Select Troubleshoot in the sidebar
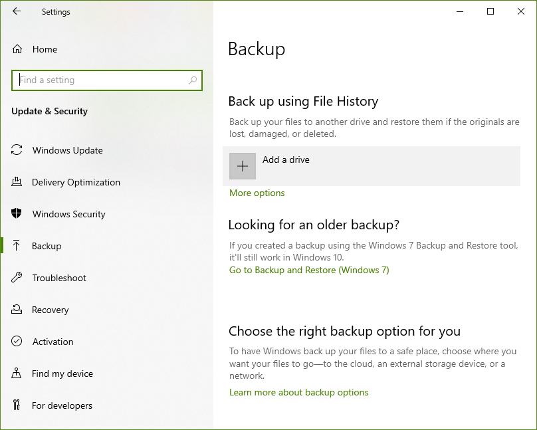 coord(59,278)
